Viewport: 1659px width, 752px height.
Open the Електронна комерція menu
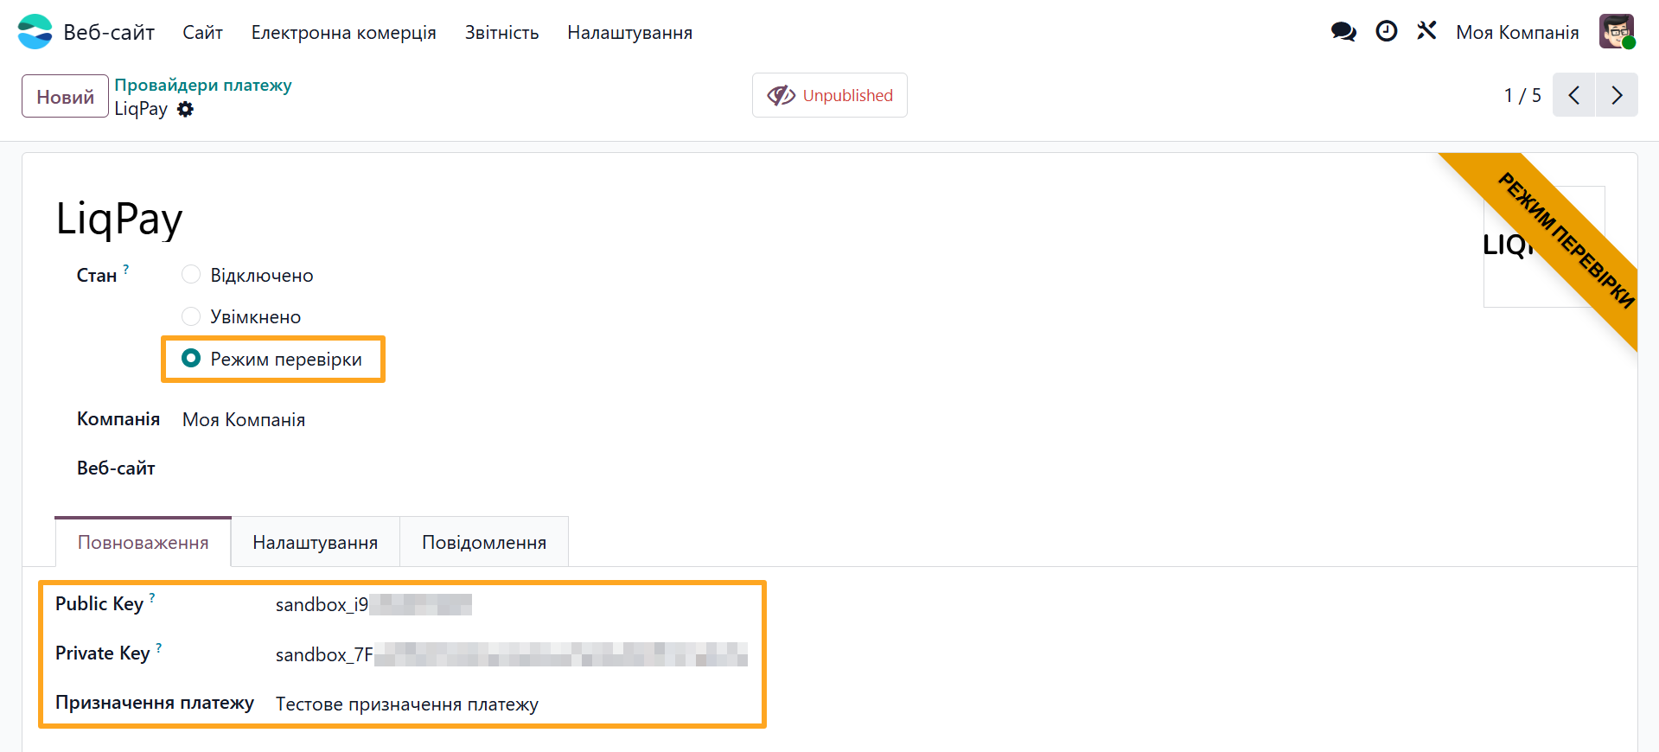[344, 33]
